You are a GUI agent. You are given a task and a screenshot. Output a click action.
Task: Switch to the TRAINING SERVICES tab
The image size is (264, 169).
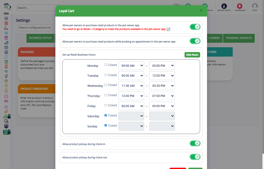(239, 38)
